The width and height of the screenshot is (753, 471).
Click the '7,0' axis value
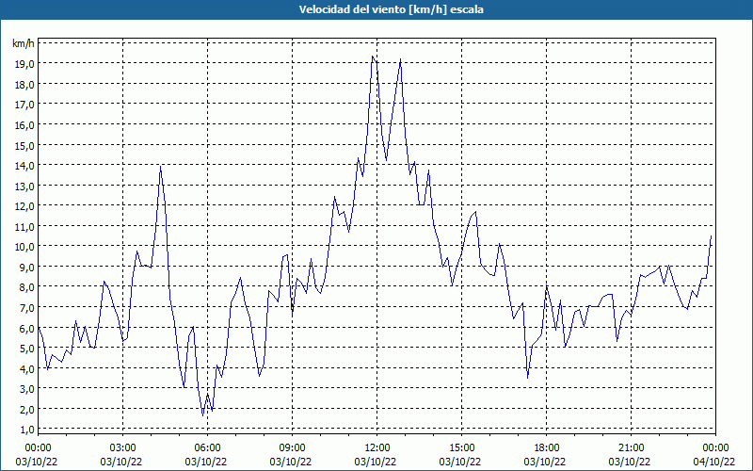[27, 308]
